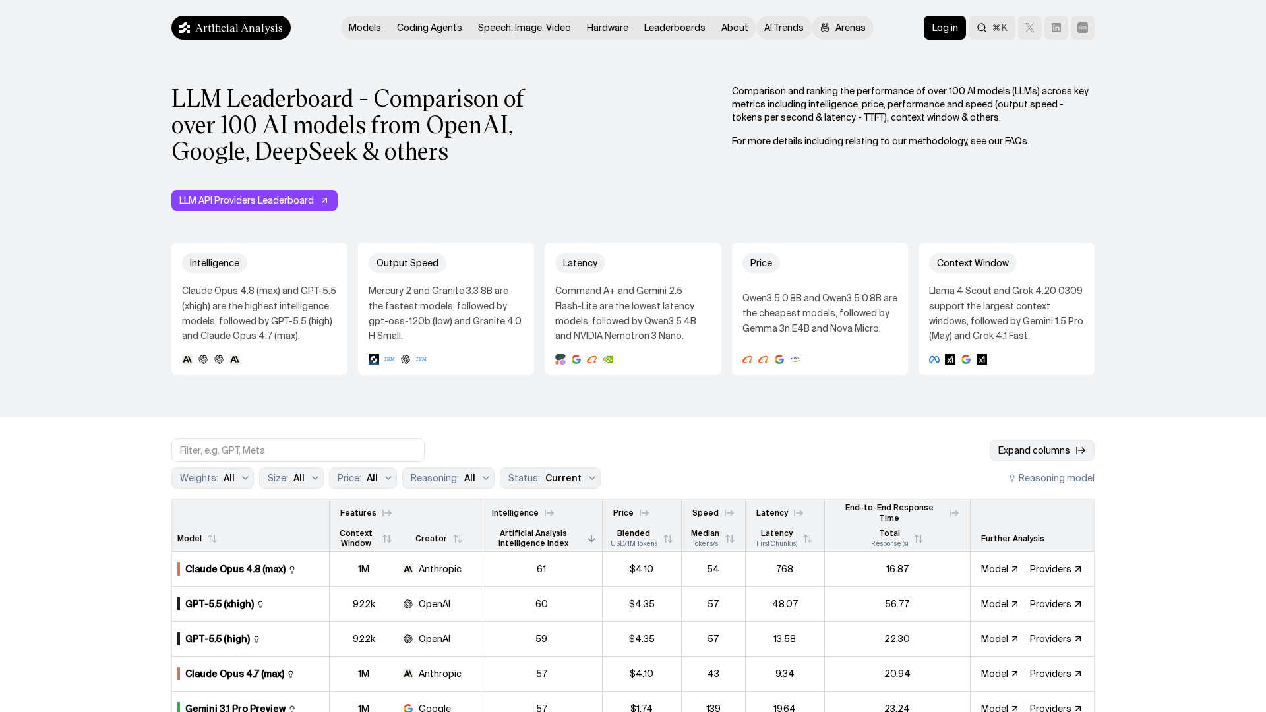The height and width of the screenshot is (712, 1266).
Task: Click the Reasoning model legend
Action: (x=1052, y=478)
